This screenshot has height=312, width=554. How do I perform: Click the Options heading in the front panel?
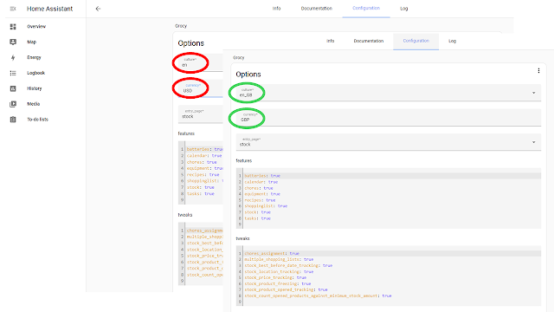point(248,75)
